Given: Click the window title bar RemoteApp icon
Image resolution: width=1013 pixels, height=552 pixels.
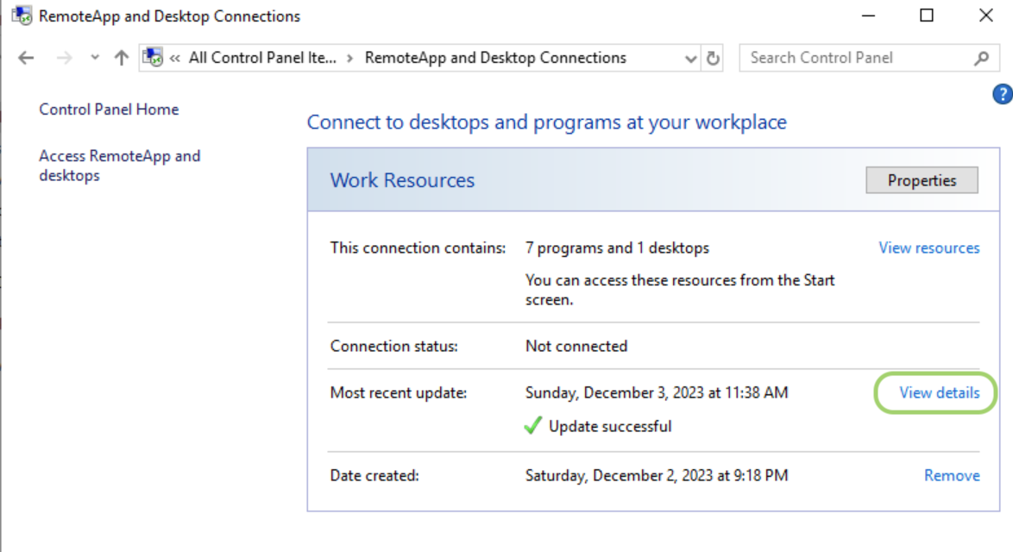Looking at the screenshot, I should coord(22,16).
